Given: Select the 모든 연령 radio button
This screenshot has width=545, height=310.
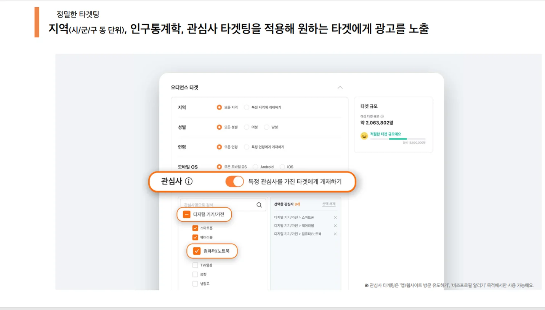Looking at the screenshot, I should pyautogui.click(x=219, y=147).
